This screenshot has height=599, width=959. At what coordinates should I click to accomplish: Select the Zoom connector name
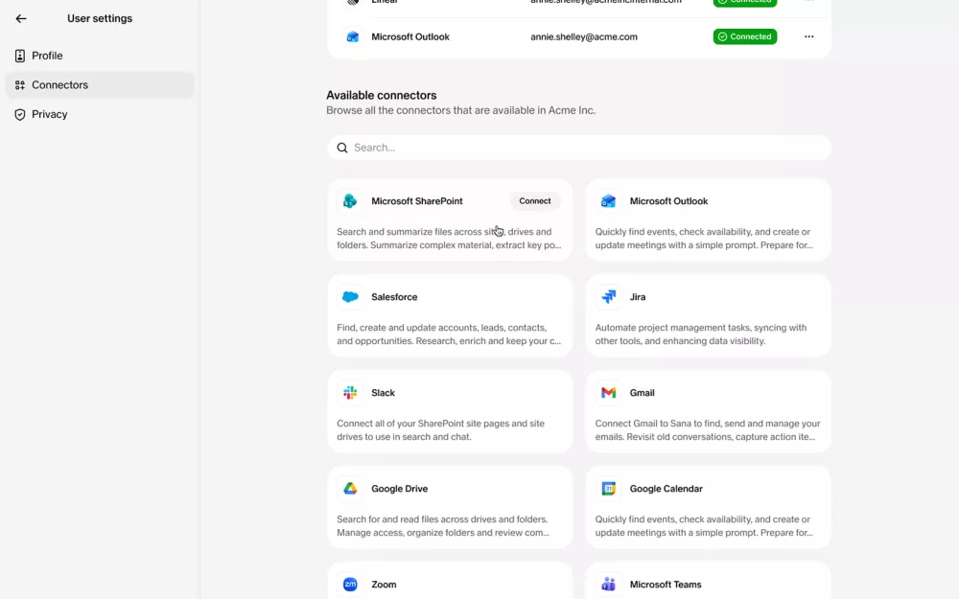click(x=384, y=585)
